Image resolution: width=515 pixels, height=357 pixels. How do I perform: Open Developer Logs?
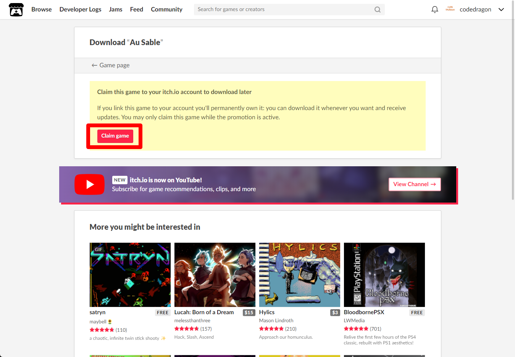pyautogui.click(x=80, y=10)
